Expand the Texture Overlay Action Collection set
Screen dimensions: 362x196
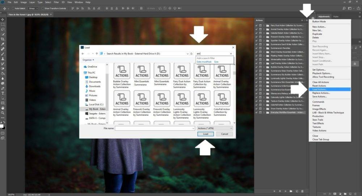[264, 101]
